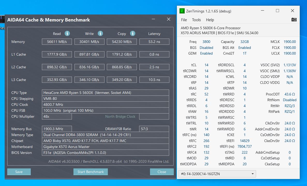Click Motherboard field Gigabyte X570 Aorus Master
Viewport: 307px width, 186px height.
106,147
